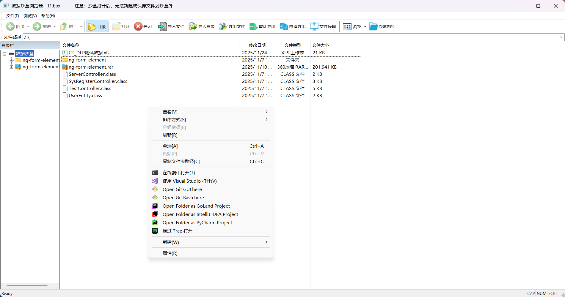This screenshot has height=297, width=565.
Task: Select the 导入目录 import directory tool
Action: [201, 26]
